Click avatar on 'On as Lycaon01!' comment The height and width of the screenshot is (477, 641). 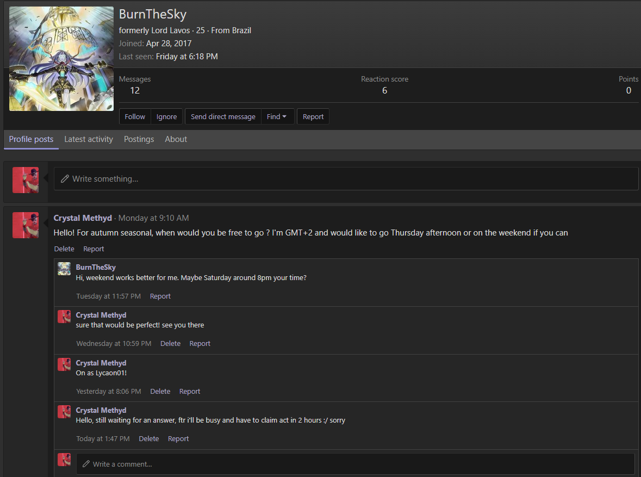[64, 364]
